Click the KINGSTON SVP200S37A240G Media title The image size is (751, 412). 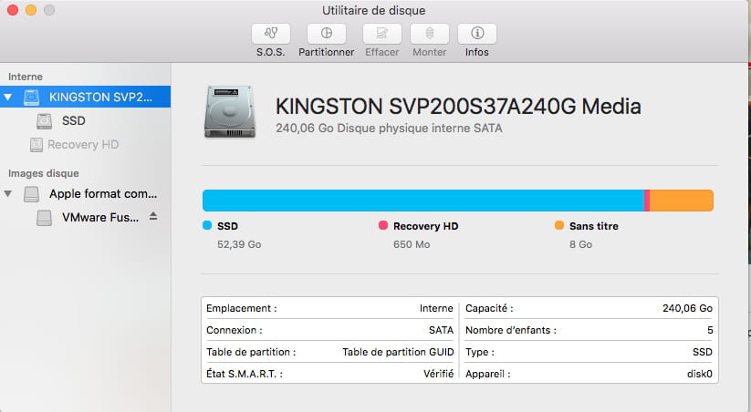(x=458, y=107)
